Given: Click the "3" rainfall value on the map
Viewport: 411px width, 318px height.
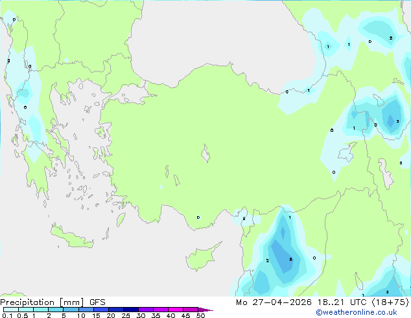Looking at the screenshot, I should pos(397,121).
